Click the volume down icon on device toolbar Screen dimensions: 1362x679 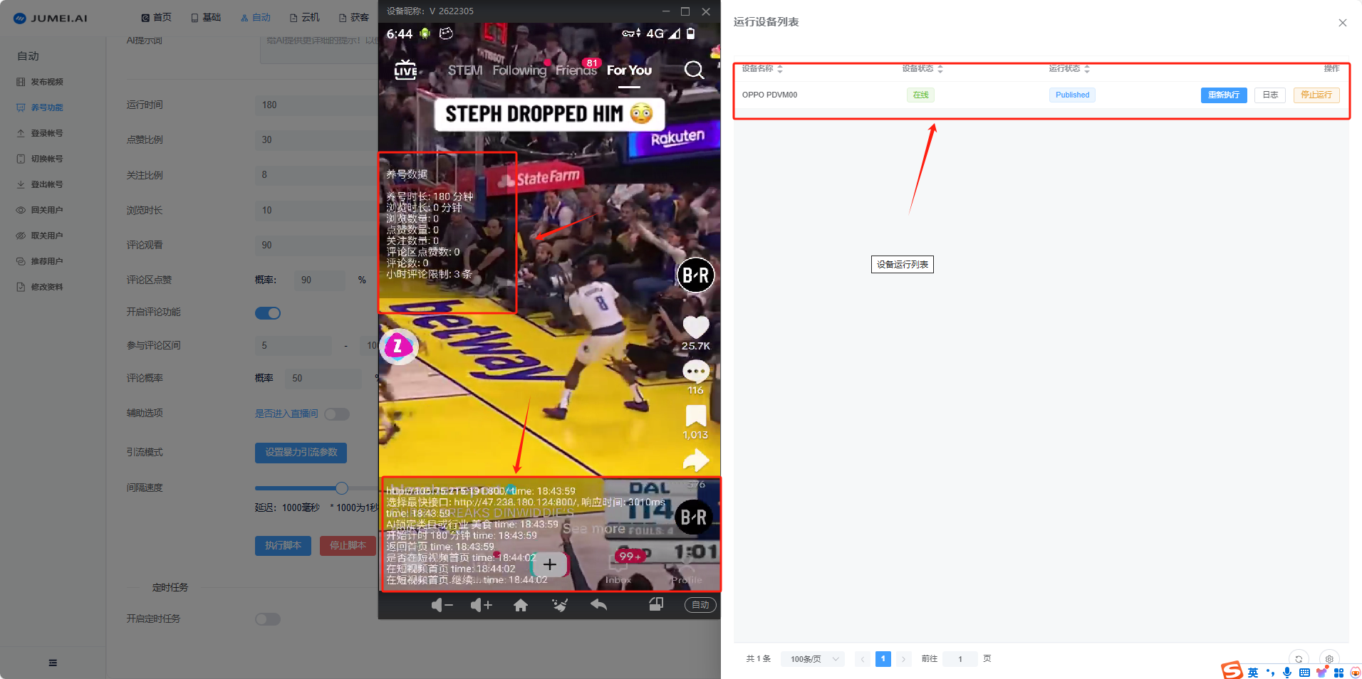[442, 605]
